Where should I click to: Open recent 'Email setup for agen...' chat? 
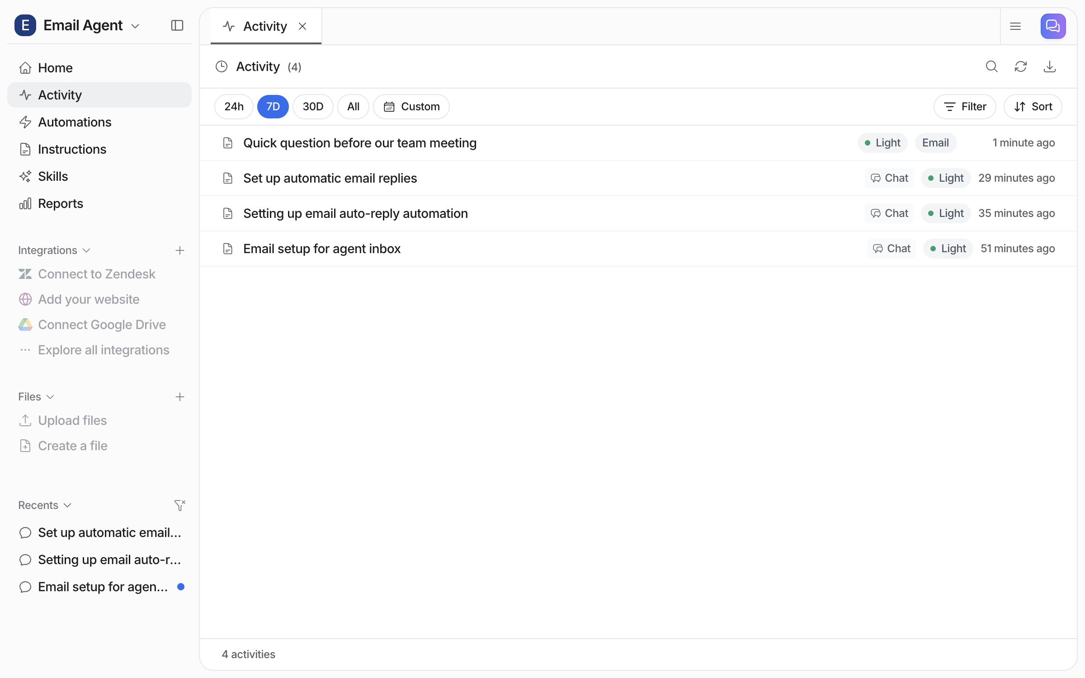(99, 587)
